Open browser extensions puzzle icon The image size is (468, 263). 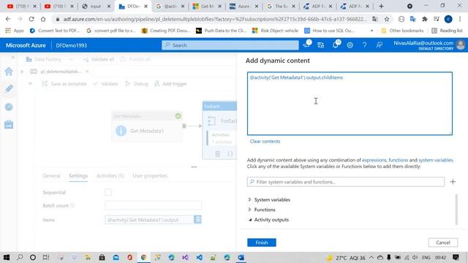tap(424, 19)
